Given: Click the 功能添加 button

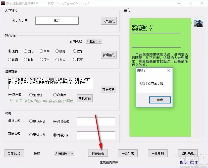Looking at the screenshot, I should (x=14, y=153).
